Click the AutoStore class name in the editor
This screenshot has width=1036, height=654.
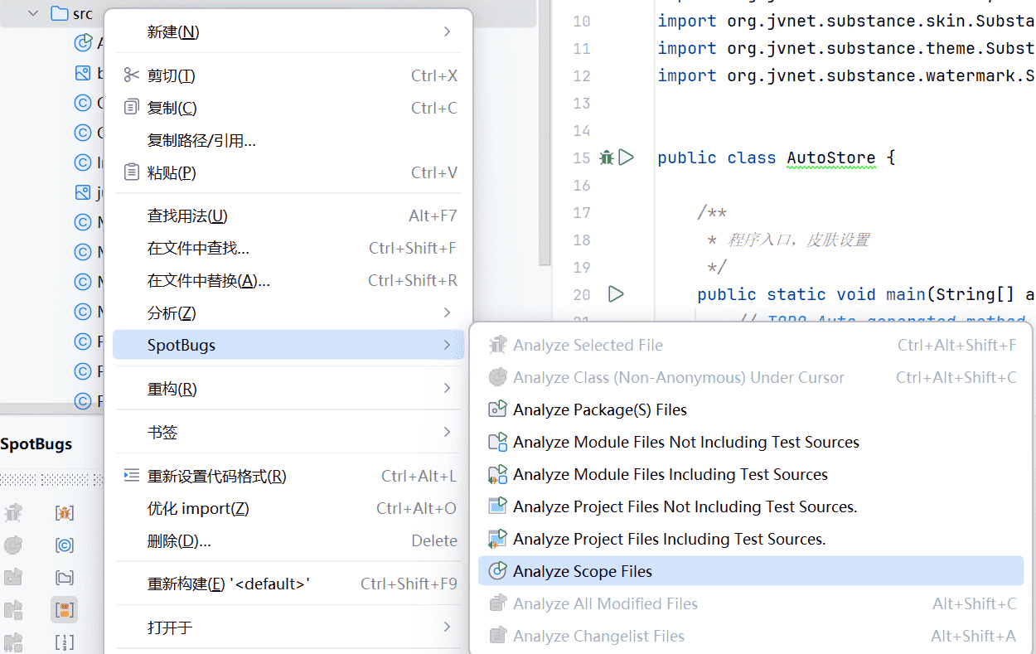click(x=830, y=157)
